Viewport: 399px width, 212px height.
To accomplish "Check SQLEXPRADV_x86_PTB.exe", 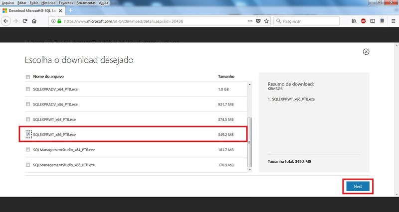I will pyautogui.click(x=28, y=104).
